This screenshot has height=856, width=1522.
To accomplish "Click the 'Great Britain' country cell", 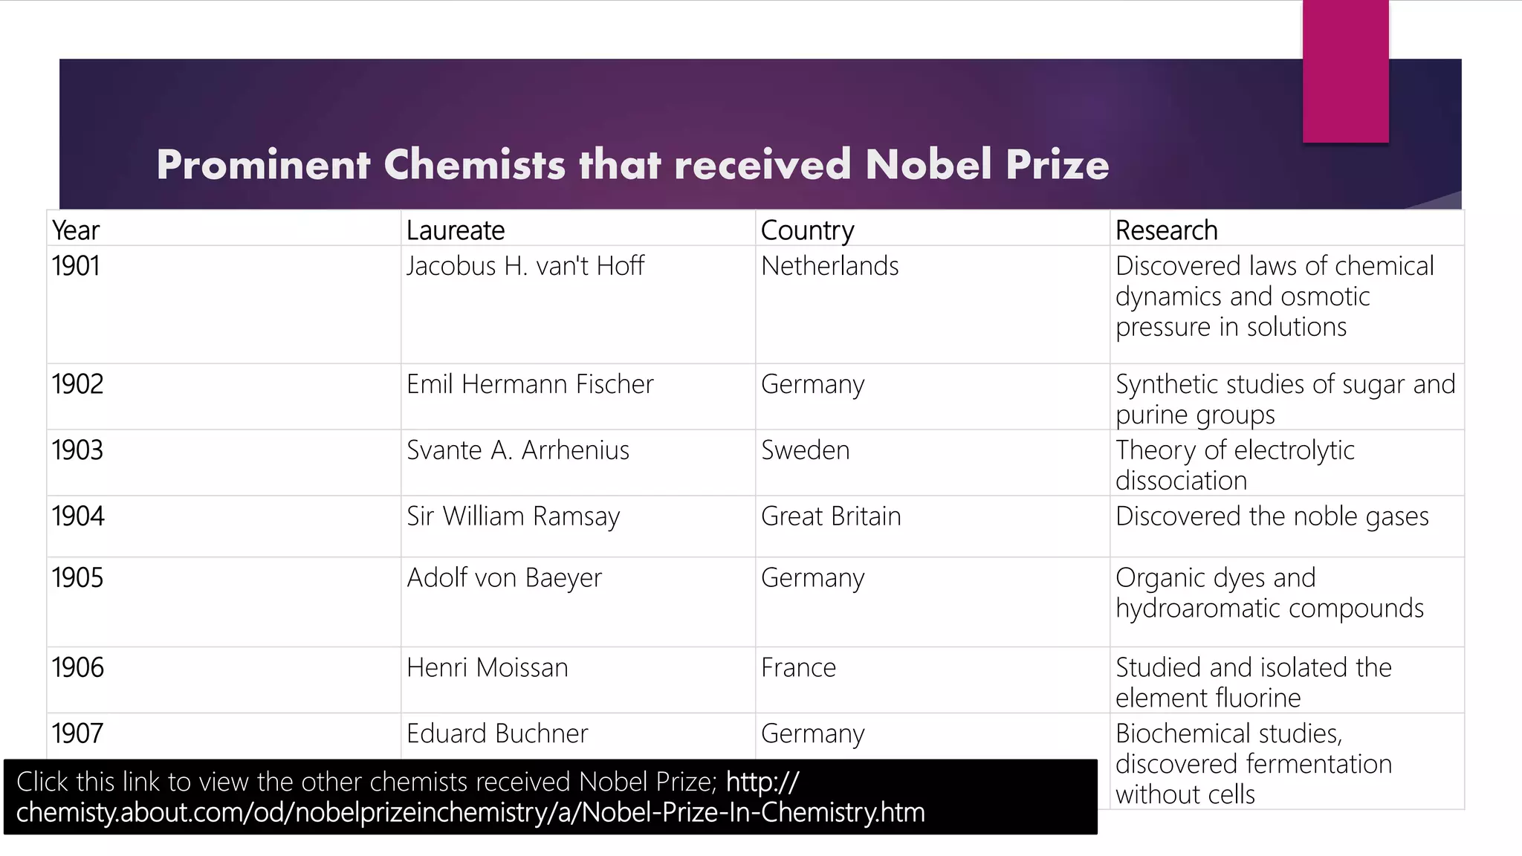I will click(933, 527).
